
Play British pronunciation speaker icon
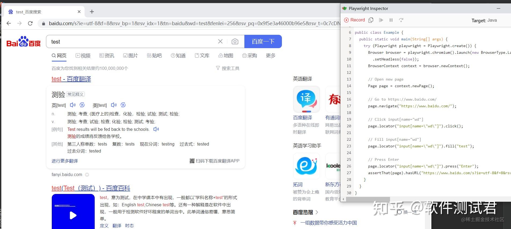pos(73,105)
